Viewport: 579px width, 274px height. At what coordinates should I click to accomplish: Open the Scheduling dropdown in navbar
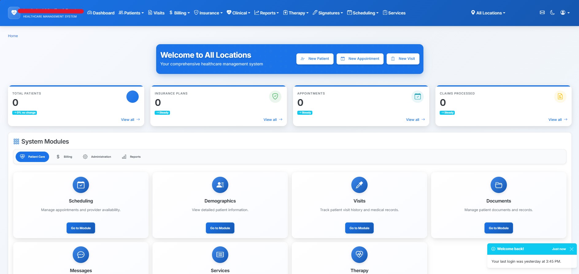[x=363, y=13]
